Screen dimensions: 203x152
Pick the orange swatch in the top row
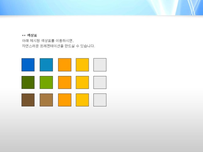coord(64,65)
